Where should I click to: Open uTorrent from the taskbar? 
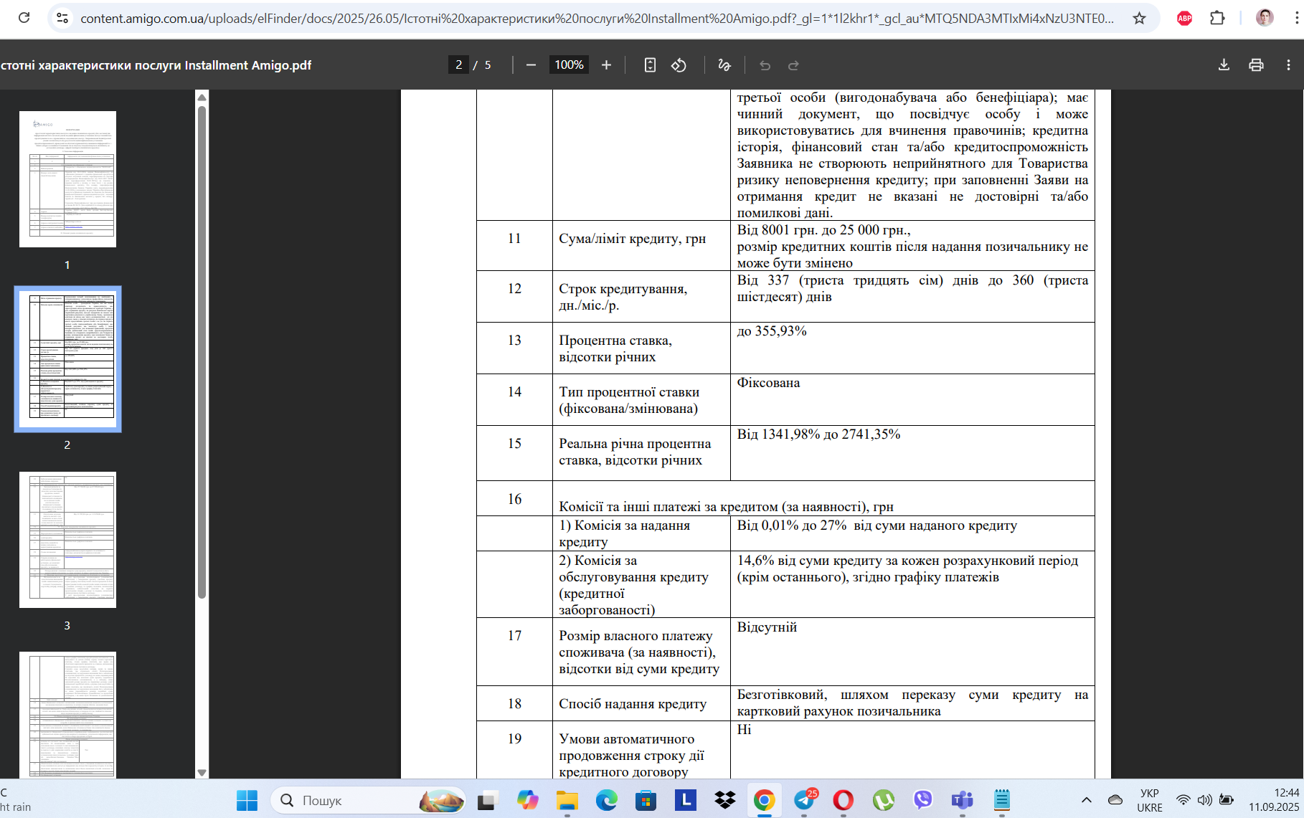[883, 800]
